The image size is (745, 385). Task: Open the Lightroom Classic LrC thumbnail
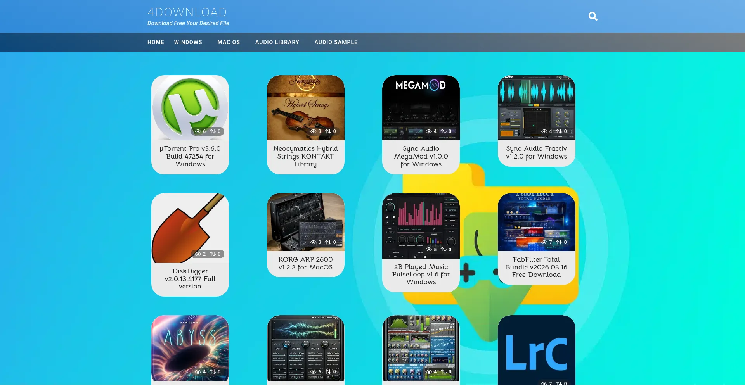[537, 350]
